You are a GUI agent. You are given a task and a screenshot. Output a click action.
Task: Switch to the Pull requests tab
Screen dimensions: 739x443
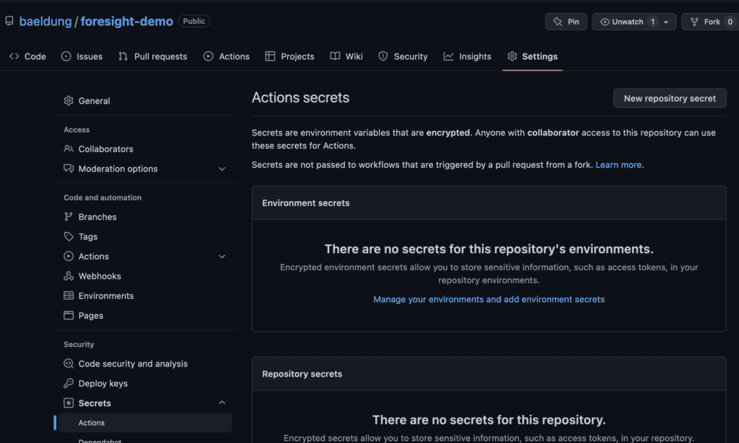click(x=153, y=57)
